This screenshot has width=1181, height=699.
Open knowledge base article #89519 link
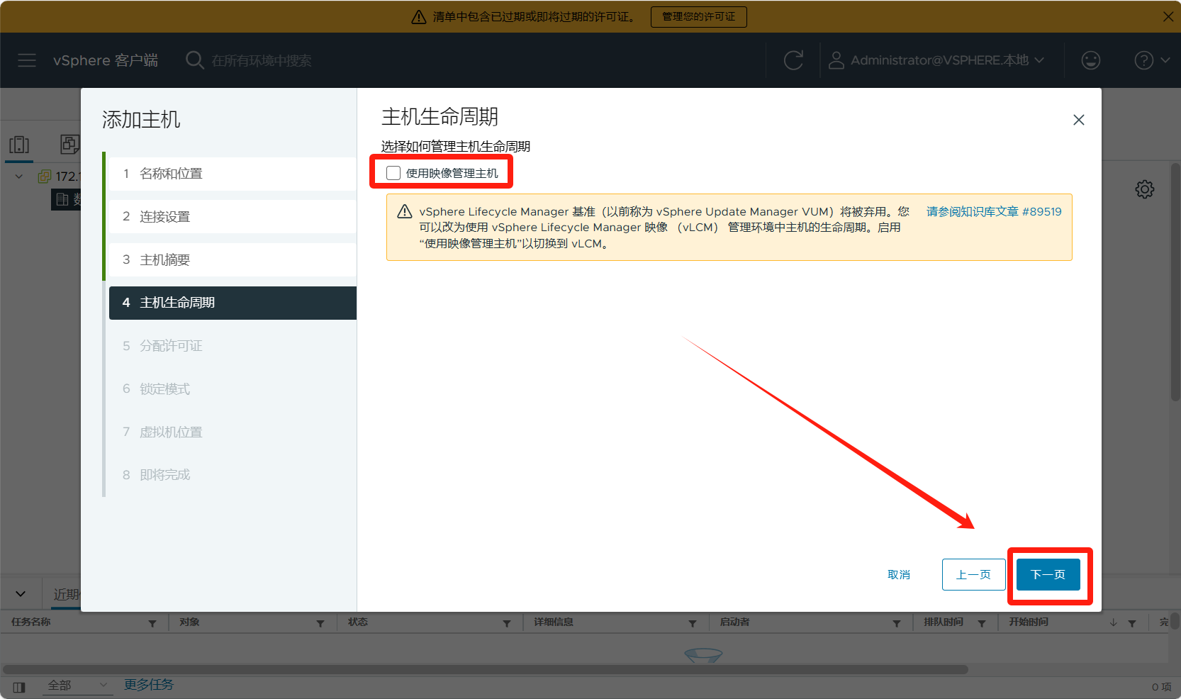tap(993, 211)
